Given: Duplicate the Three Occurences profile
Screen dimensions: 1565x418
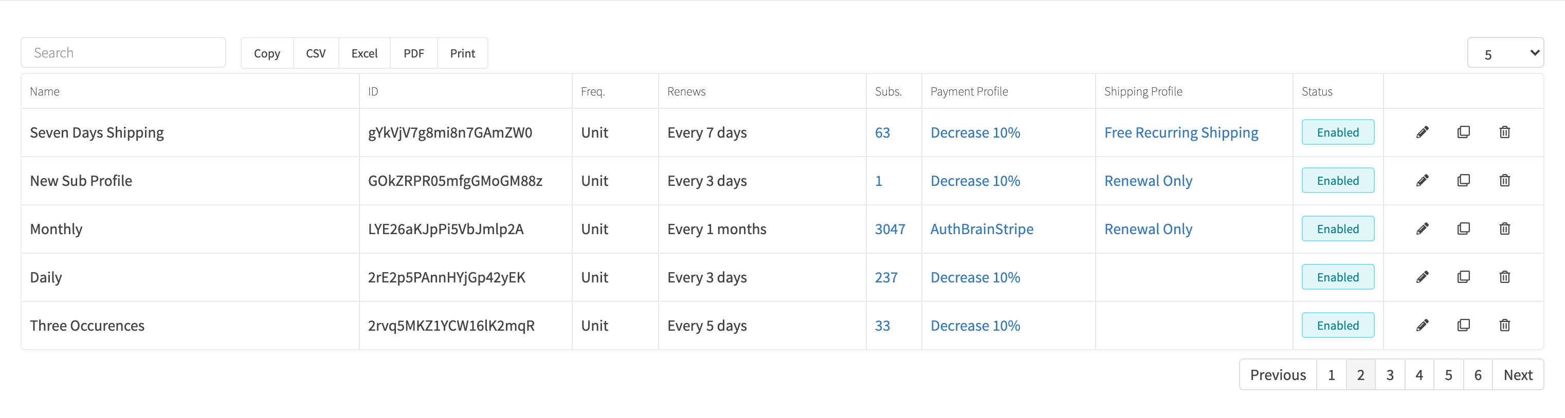Looking at the screenshot, I should (x=1464, y=325).
